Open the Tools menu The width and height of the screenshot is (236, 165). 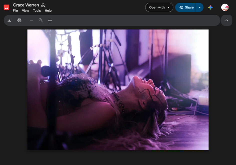(x=37, y=11)
